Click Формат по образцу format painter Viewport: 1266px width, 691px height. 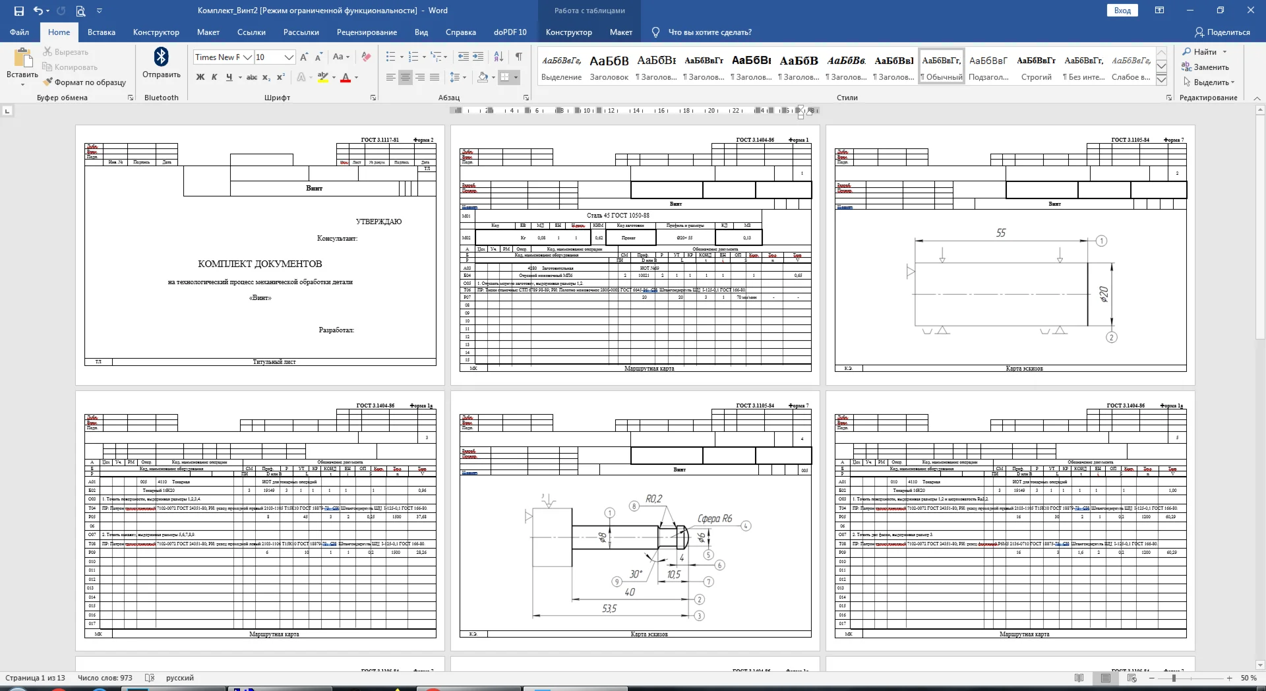tap(84, 82)
